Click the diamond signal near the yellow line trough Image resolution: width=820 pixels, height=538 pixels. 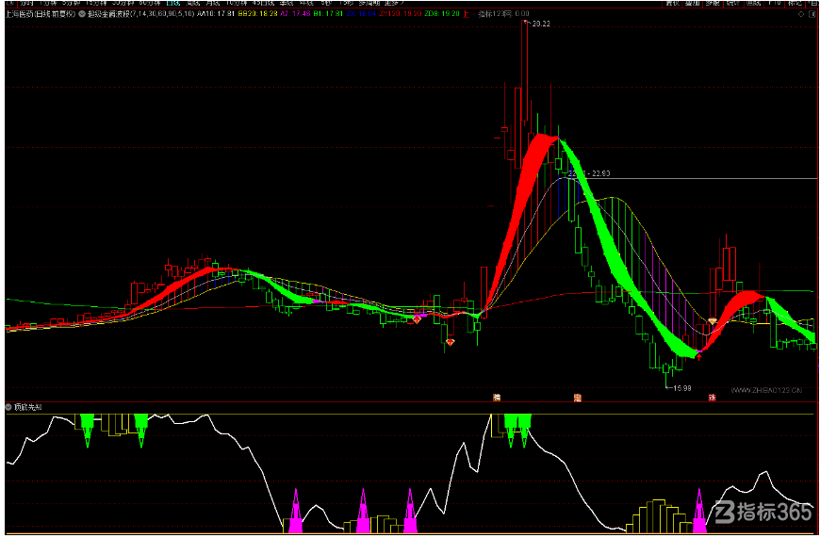pyautogui.click(x=713, y=321)
